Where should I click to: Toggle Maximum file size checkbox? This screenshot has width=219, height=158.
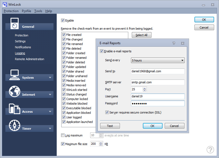coord(63,144)
